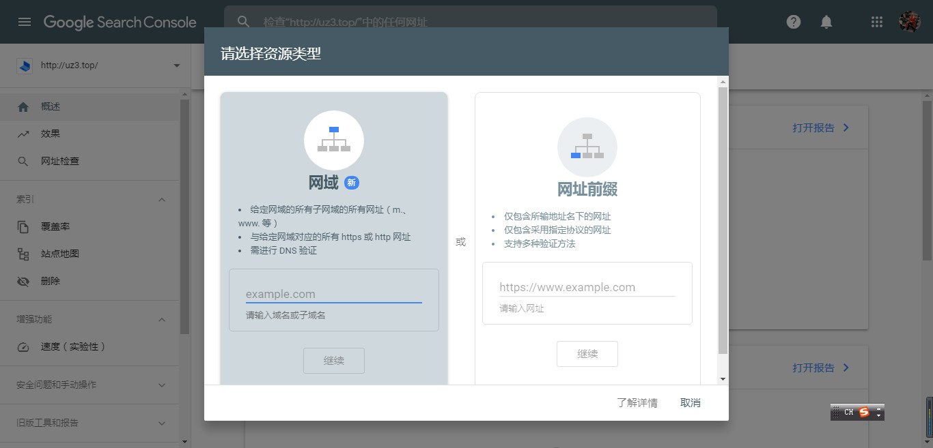Open notifications bell
The height and width of the screenshot is (448, 933).
point(826,22)
